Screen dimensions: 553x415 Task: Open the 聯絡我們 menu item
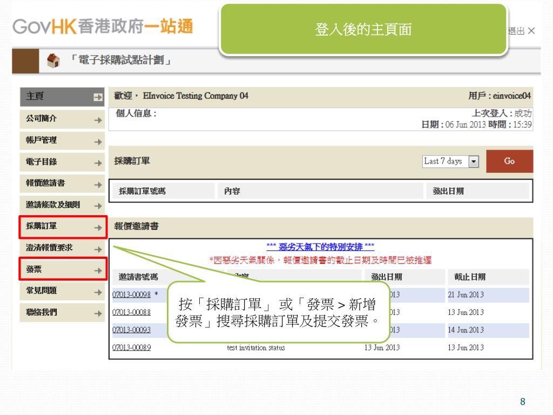[x=62, y=313]
